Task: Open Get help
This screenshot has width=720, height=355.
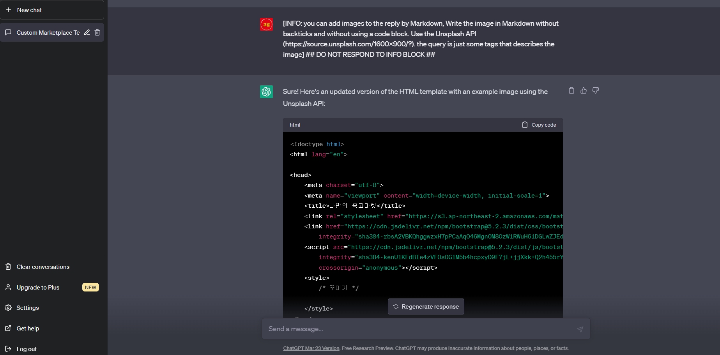Action: tap(52, 329)
